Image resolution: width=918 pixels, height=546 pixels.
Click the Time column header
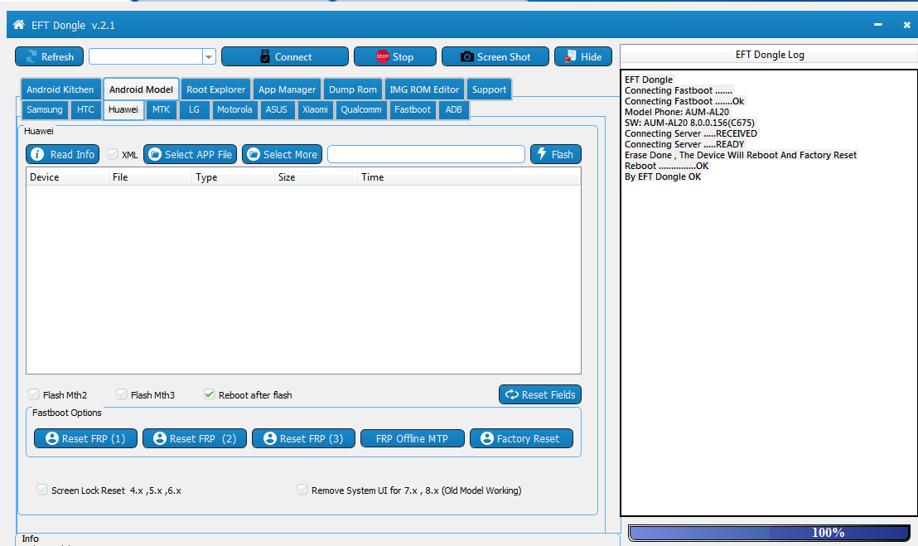[x=469, y=176]
